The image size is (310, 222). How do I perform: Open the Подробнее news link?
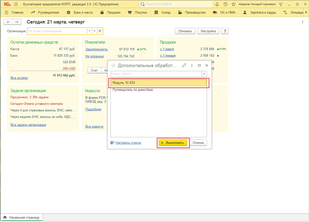(x=93, y=110)
